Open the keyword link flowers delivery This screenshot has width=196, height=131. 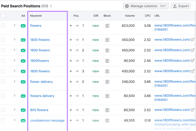42,96
